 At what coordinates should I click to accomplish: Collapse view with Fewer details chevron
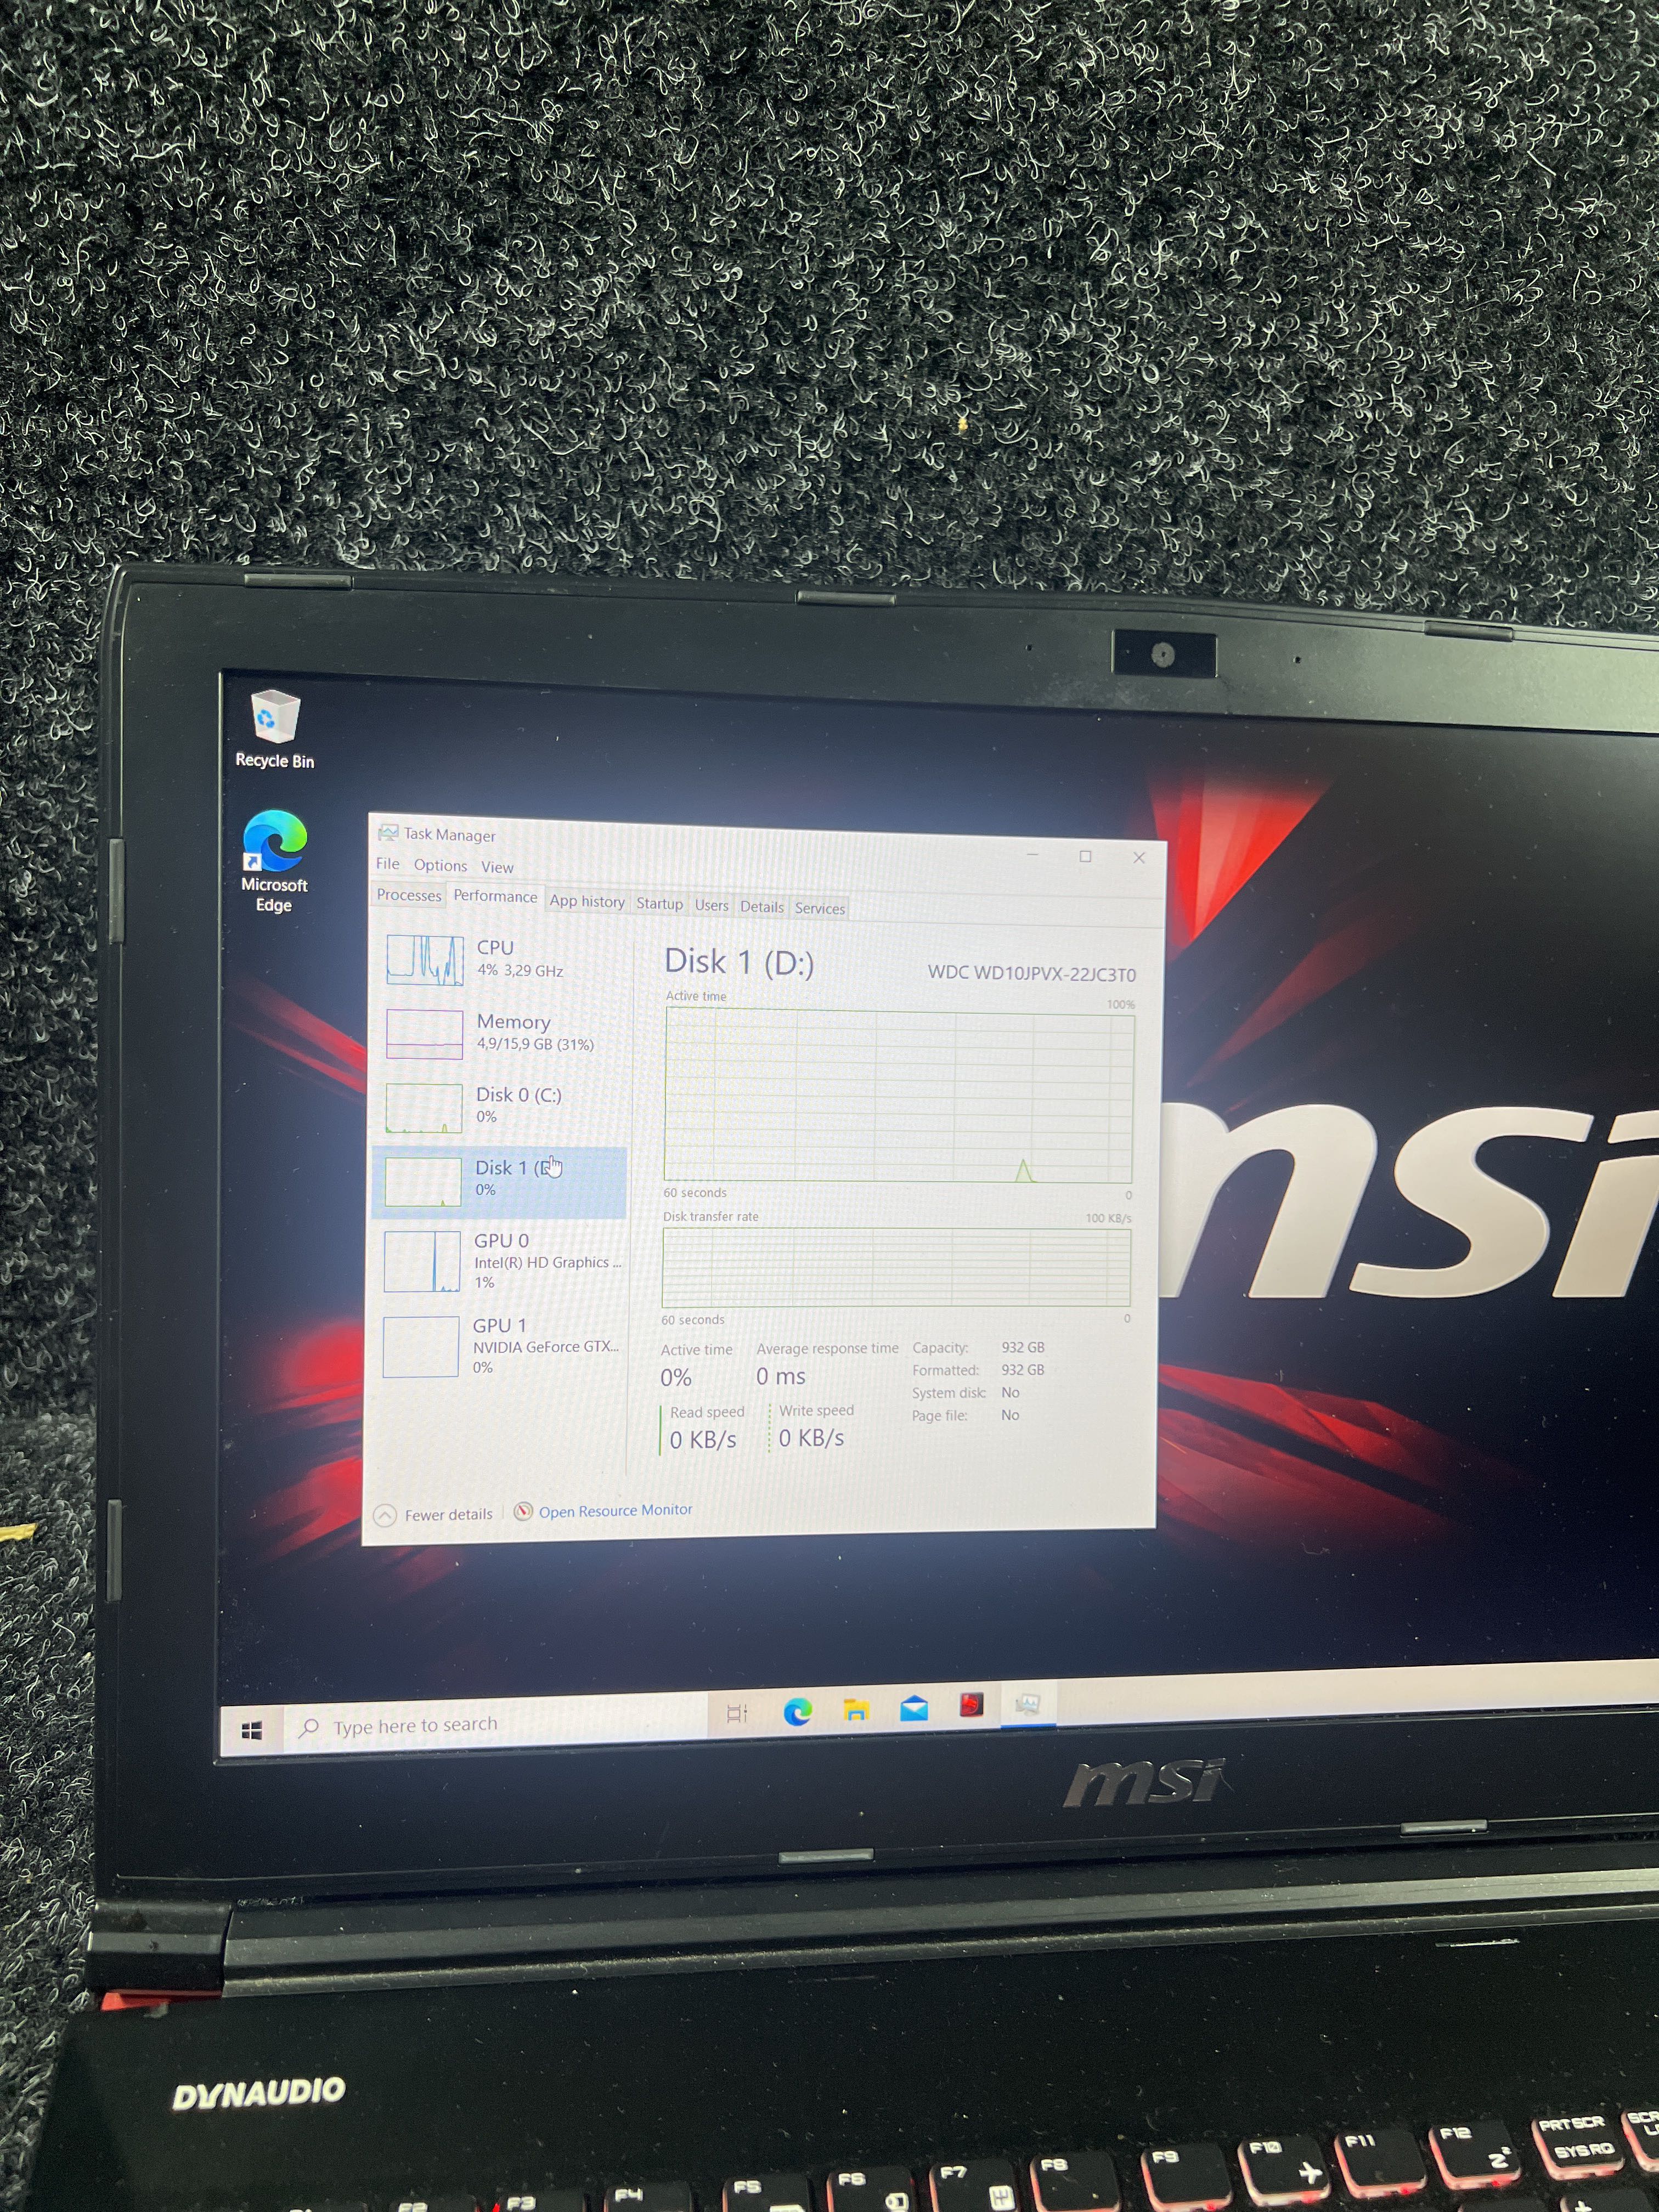(385, 1515)
